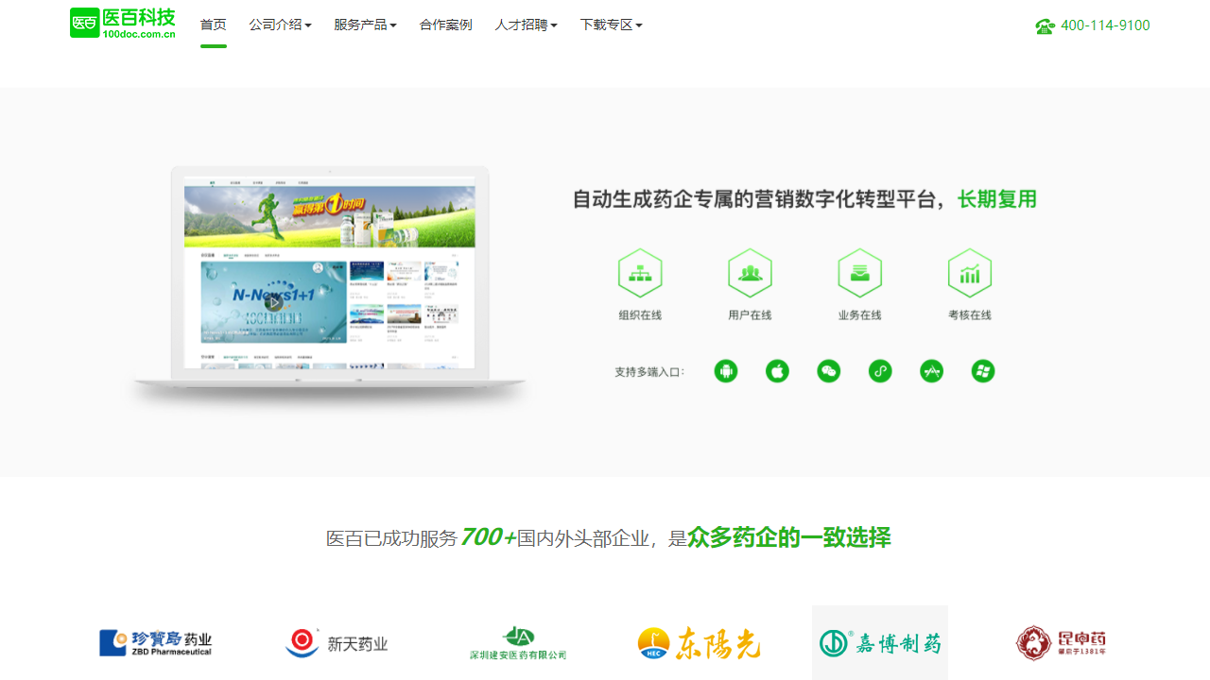This screenshot has width=1210, height=680.
Task: Open the 服务产品 dropdown menu
Action: point(365,25)
